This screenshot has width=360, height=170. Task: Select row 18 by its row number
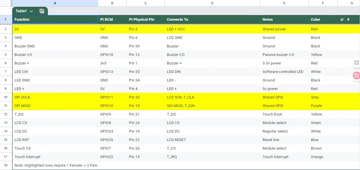[x=6, y=165]
